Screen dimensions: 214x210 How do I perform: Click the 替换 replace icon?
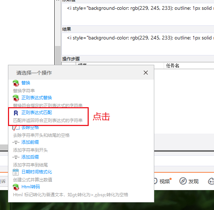coord(16,83)
